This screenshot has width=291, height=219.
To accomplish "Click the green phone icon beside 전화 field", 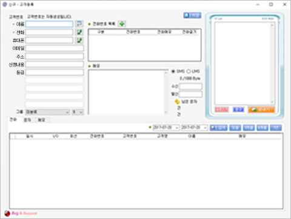I will pyautogui.click(x=79, y=32).
